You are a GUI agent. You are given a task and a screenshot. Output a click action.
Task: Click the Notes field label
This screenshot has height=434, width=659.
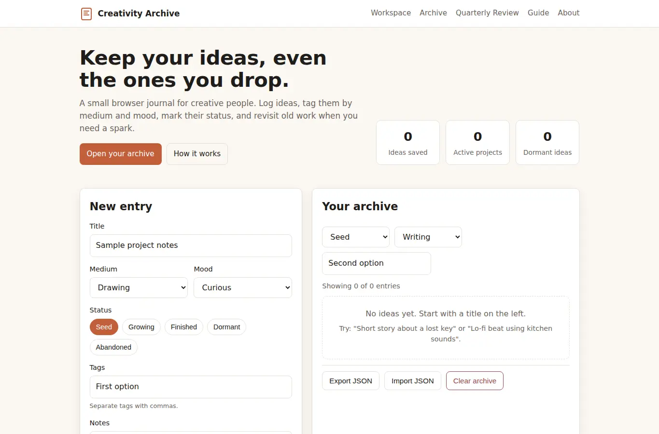[99, 423]
